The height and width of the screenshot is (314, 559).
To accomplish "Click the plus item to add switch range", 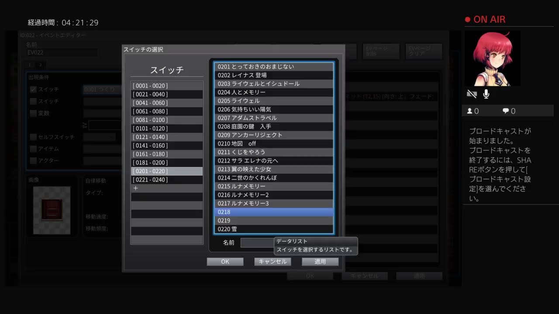I will [x=135, y=188].
